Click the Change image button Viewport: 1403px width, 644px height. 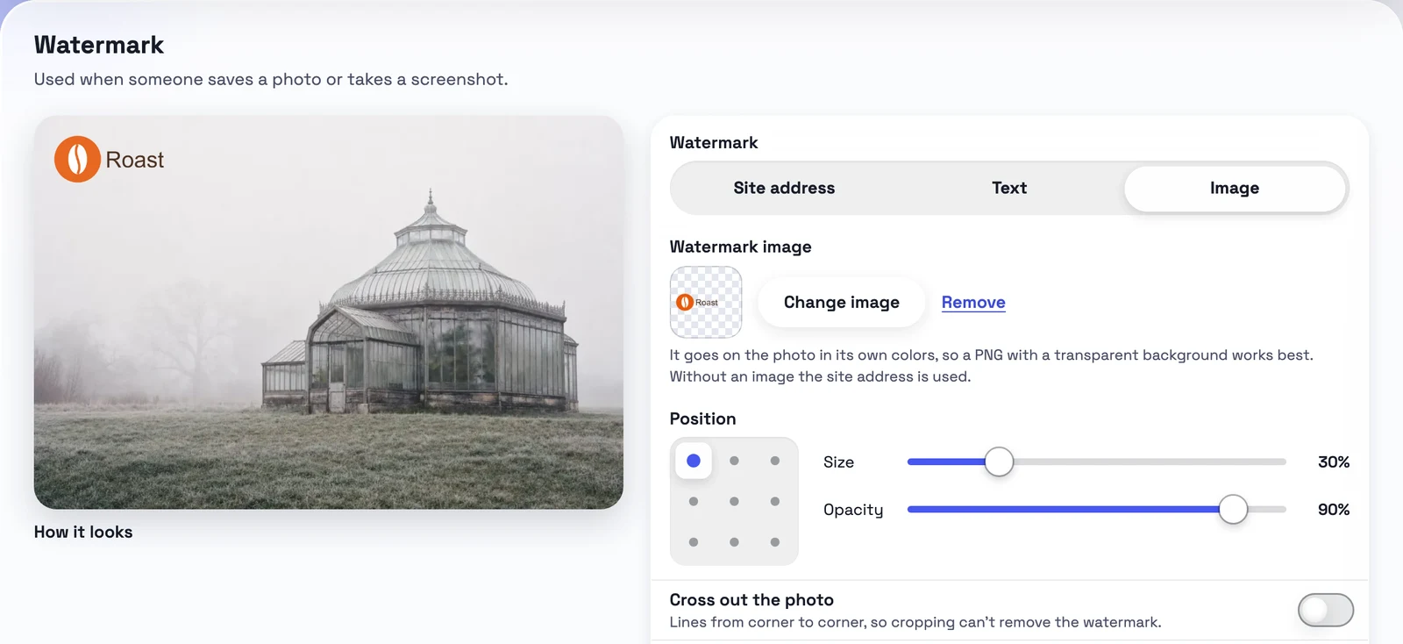tap(841, 302)
